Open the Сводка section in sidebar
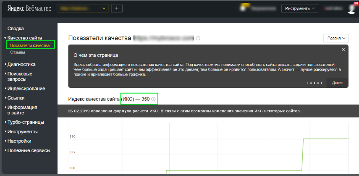Image resolution: width=359 pixels, height=176 pixels. coord(16,29)
